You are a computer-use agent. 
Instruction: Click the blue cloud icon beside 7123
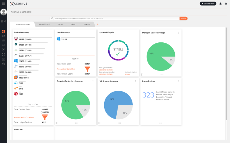coord(16,83)
